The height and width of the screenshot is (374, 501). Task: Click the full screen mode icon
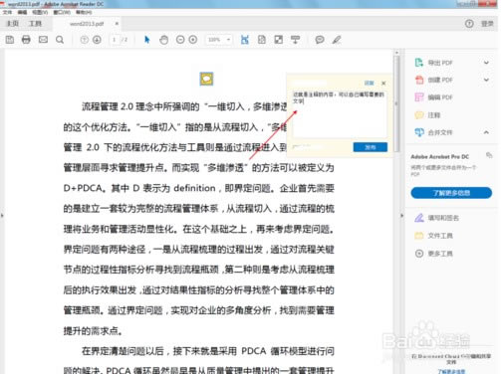279,40
